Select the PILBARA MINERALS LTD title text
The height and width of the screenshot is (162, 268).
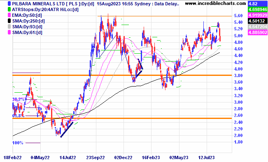(38, 4)
